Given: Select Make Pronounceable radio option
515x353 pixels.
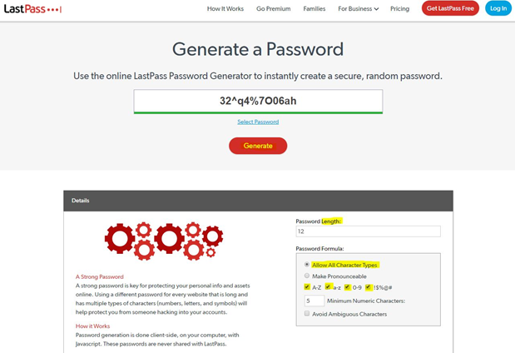Looking at the screenshot, I should pyautogui.click(x=307, y=276).
